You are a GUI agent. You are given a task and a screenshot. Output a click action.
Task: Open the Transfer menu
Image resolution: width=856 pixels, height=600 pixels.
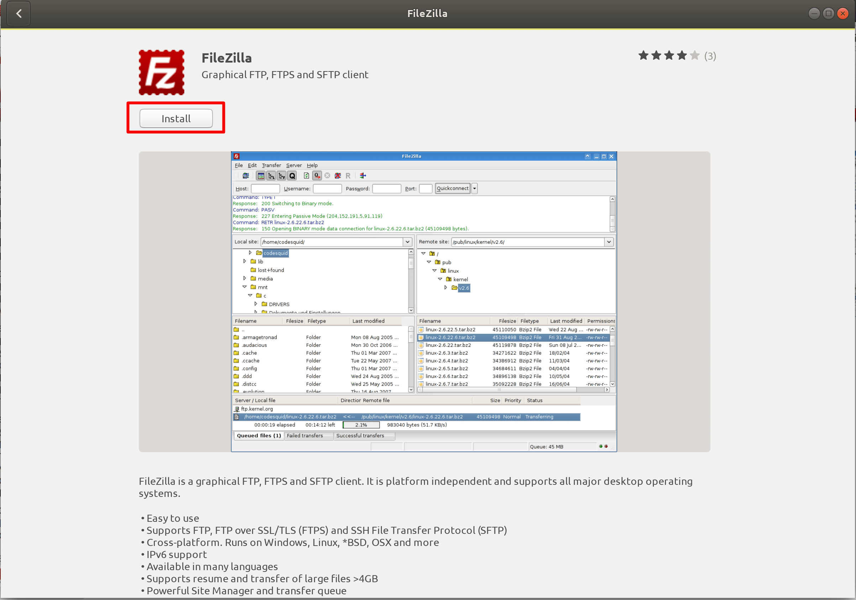[271, 165]
